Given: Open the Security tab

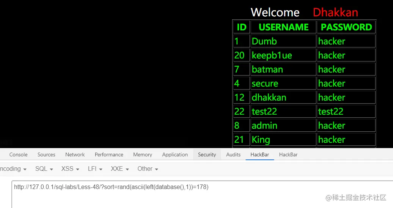Looking at the screenshot, I should click(x=207, y=154).
